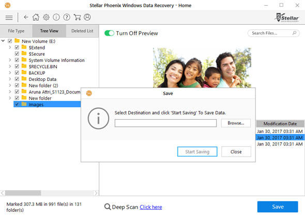
Task: Expand the BACKUP folder node
Action: point(10,73)
